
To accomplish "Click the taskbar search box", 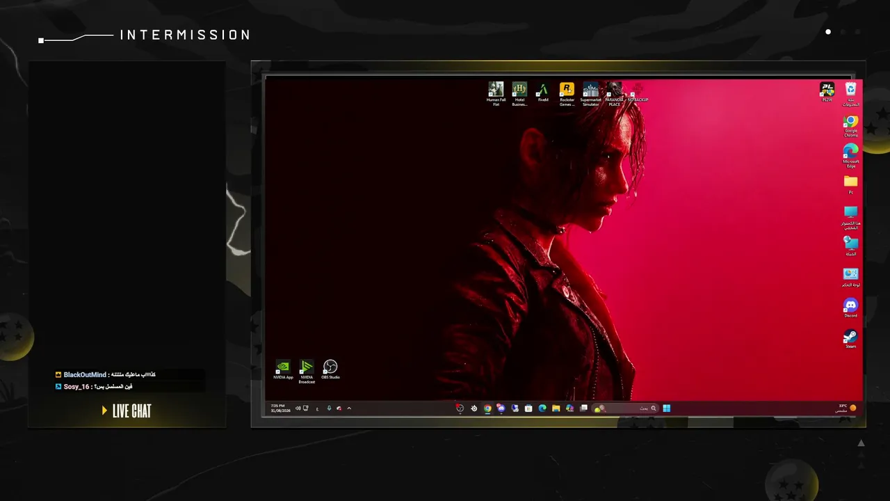I will tap(625, 408).
